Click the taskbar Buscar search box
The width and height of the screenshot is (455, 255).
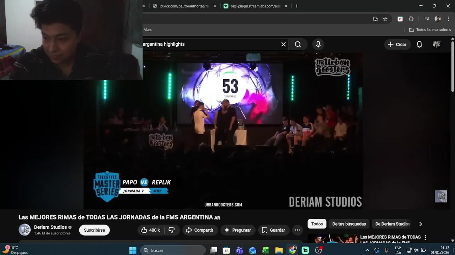[x=173, y=250]
